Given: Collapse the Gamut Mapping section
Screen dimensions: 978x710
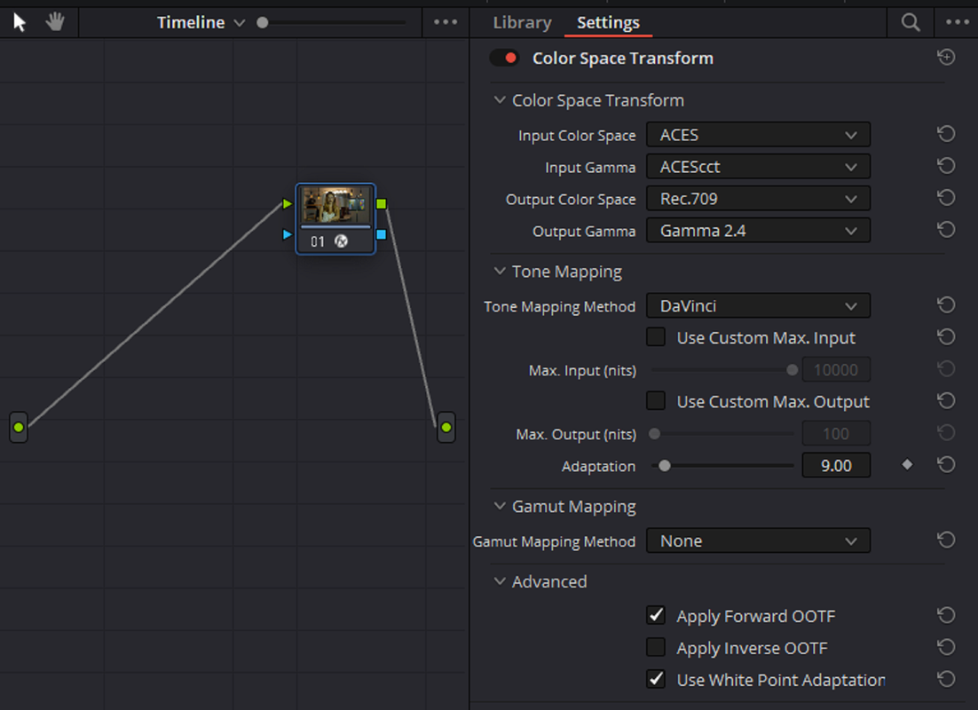Looking at the screenshot, I should pyautogui.click(x=500, y=506).
